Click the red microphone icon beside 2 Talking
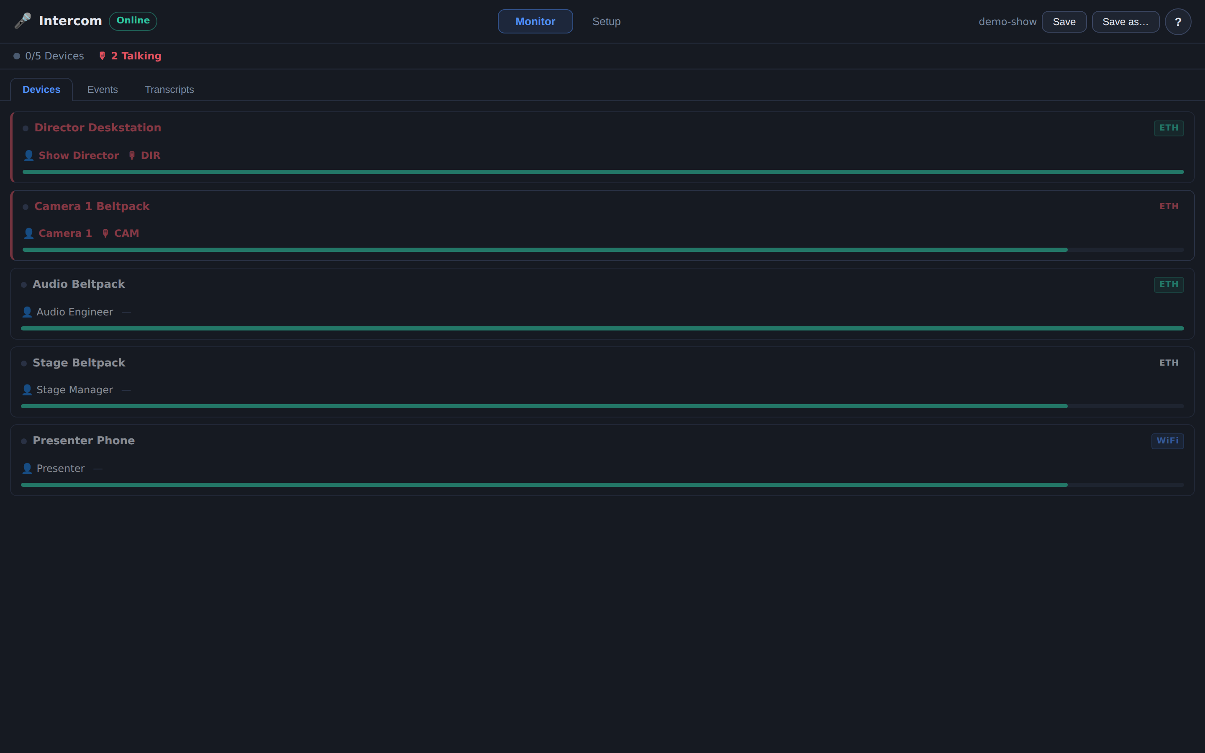This screenshot has height=753, width=1205. tap(102, 56)
